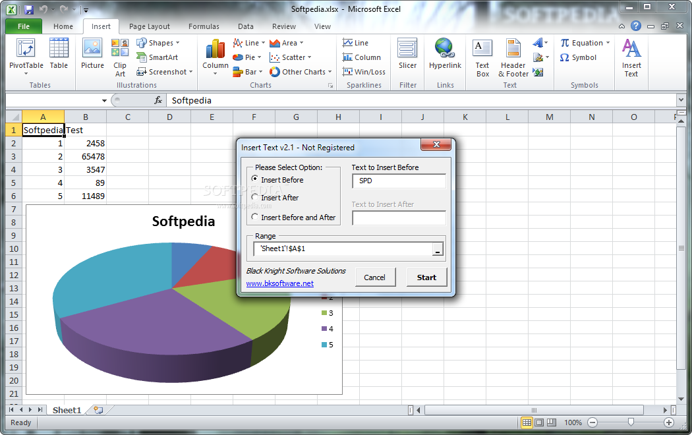Switch to the Data tab
Viewport: 692px width, 435px height.
(246, 26)
